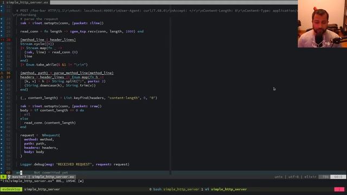
Task: Click the warning sign on line 37
Action: coord(2,77)
